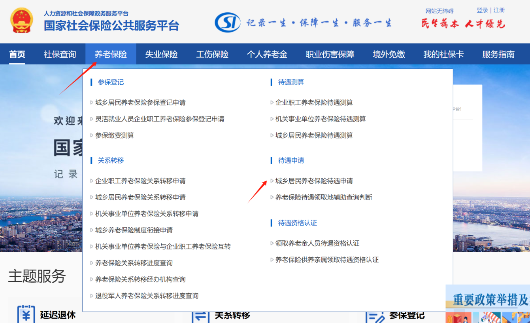Click the SI social insurance logo
This screenshot has width=530, height=323.
(226, 22)
